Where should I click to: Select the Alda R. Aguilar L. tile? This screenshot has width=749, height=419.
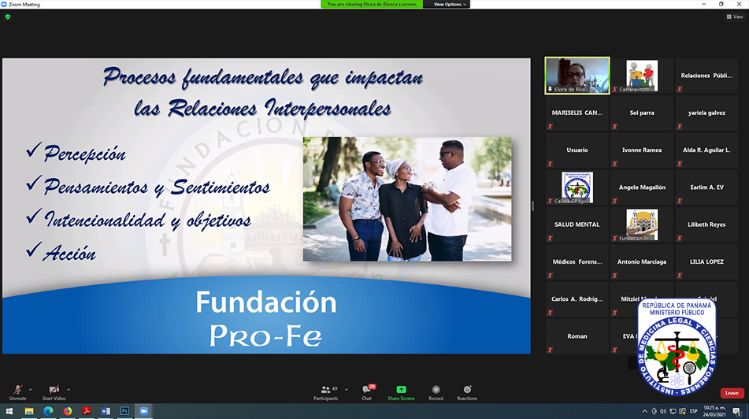706,150
